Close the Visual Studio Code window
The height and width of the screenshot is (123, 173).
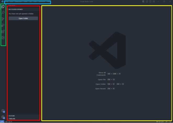[x=170, y=1]
